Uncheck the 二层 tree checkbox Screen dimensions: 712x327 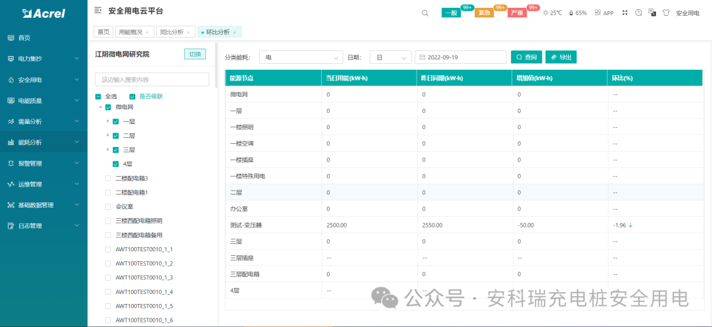pyautogui.click(x=115, y=135)
